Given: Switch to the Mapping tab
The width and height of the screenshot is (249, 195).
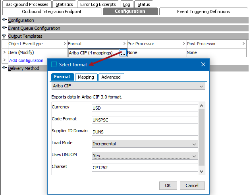Looking at the screenshot, I should [86, 77].
